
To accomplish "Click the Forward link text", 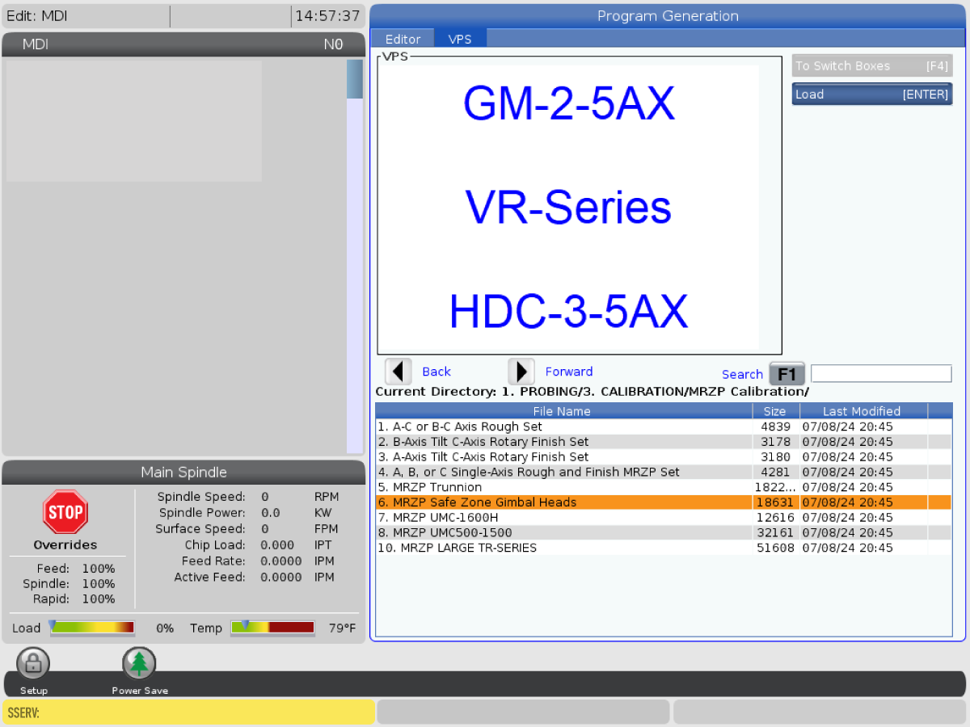I will coord(569,372).
